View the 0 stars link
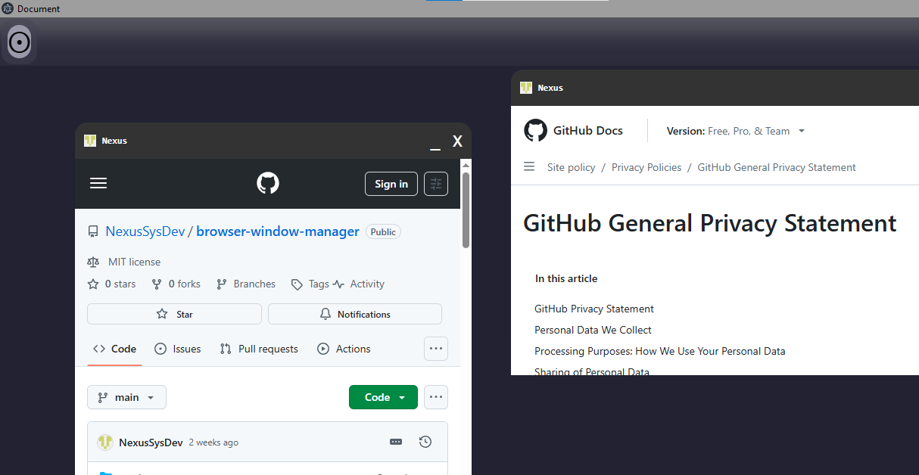Screen dimensions: 919x475 112,284
